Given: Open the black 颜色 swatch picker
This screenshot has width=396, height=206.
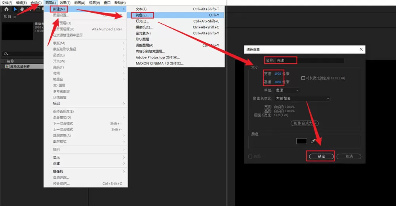Looking at the screenshot, I should pos(301,141).
